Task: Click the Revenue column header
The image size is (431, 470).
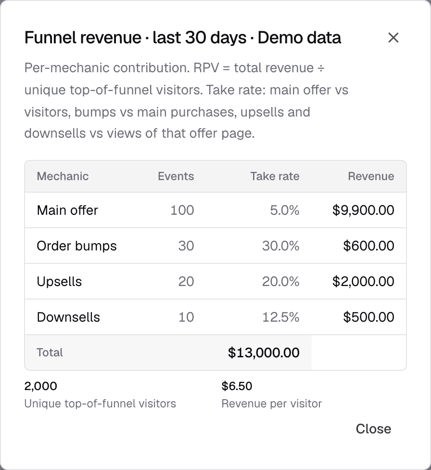Action: 371,176
